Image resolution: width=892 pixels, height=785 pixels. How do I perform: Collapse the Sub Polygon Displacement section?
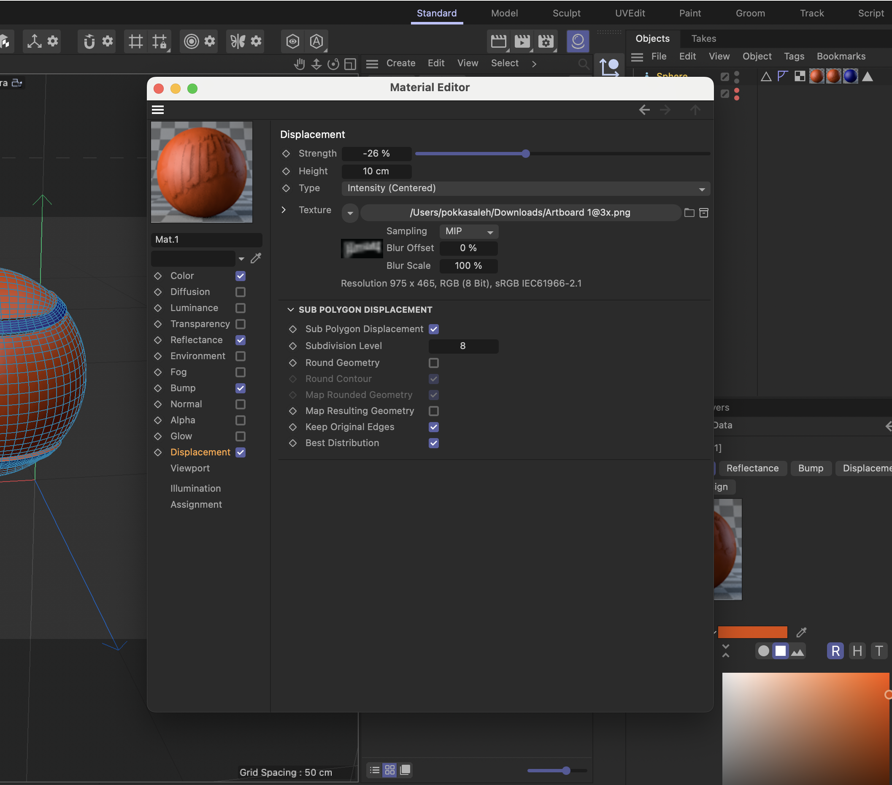(x=291, y=309)
